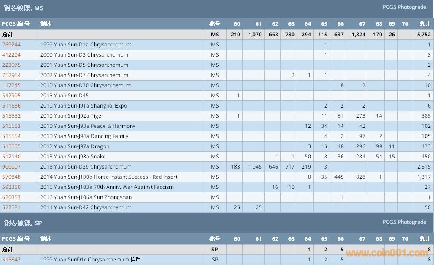Click PCGS number 620353 Sun Zhongshan link

12,197
